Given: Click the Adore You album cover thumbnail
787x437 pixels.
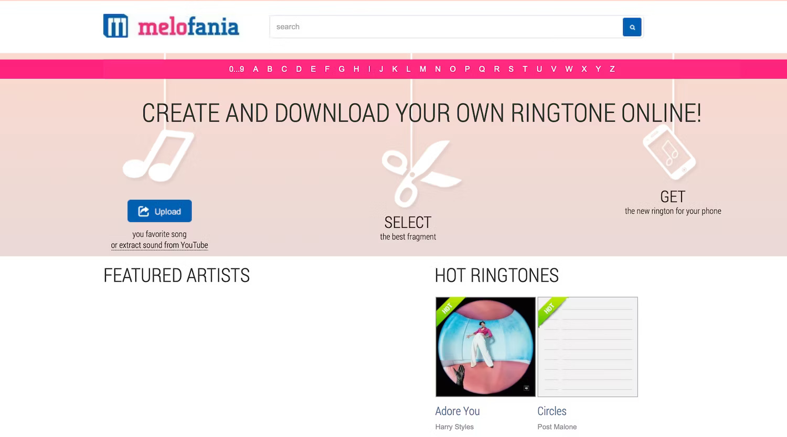Looking at the screenshot, I should [485, 347].
